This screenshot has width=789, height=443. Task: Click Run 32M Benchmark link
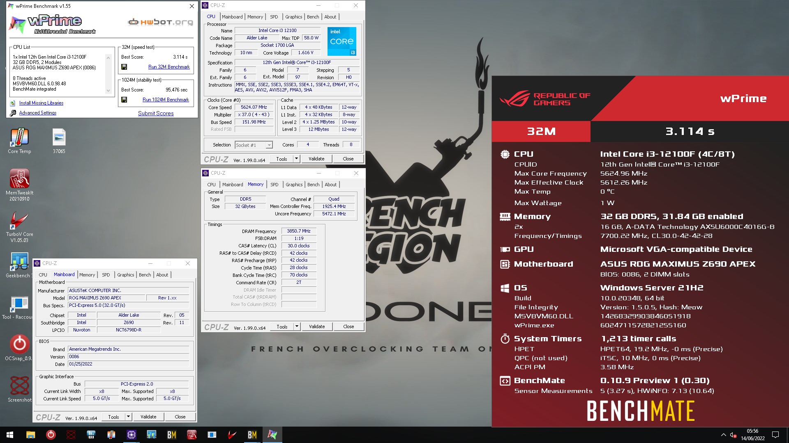coord(169,67)
